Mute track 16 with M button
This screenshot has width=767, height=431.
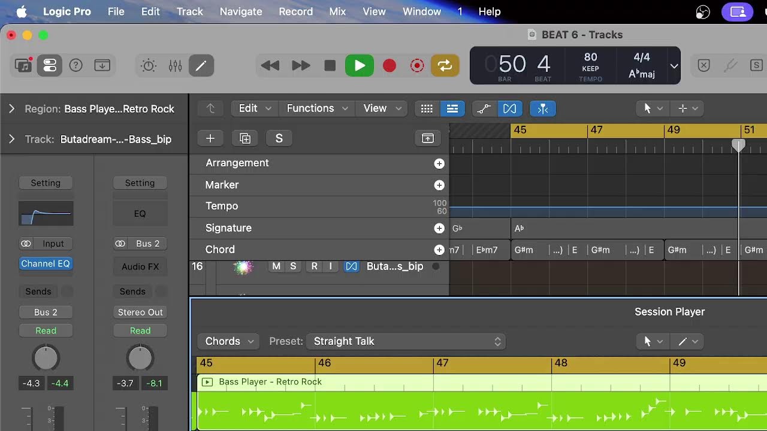[276, 266]
